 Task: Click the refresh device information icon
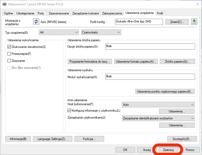(x=36, y=22)
